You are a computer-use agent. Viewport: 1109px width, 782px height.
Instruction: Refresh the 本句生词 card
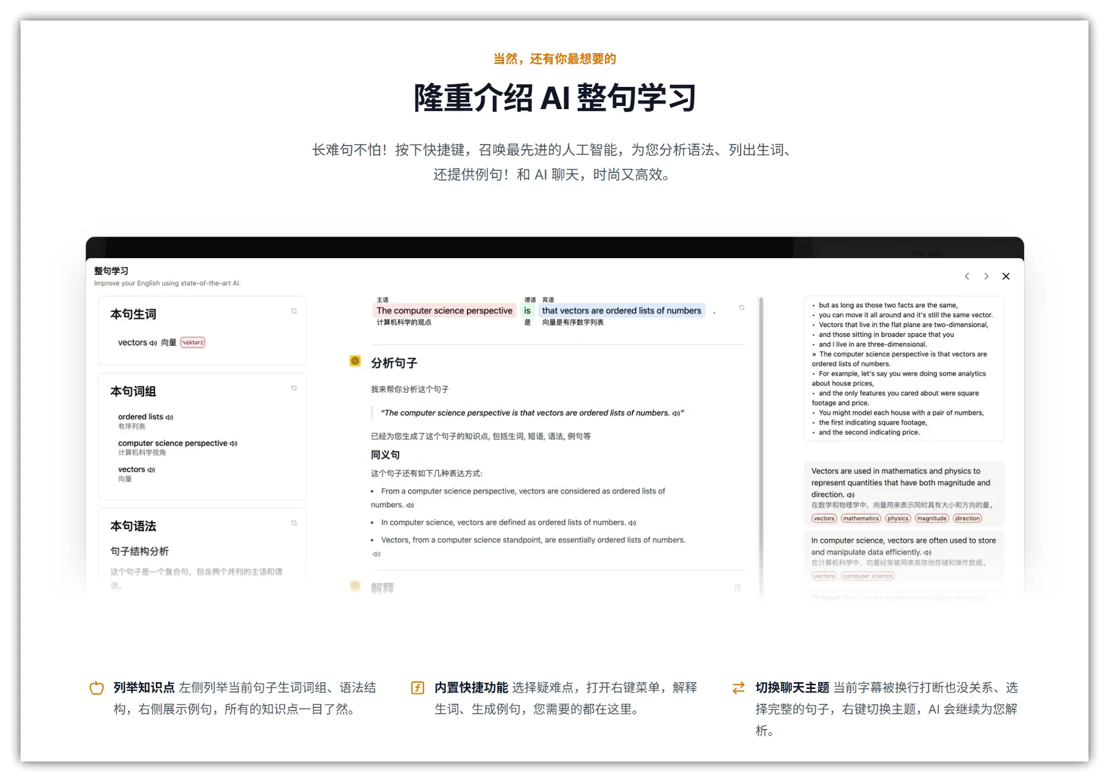tap(294, 311)
